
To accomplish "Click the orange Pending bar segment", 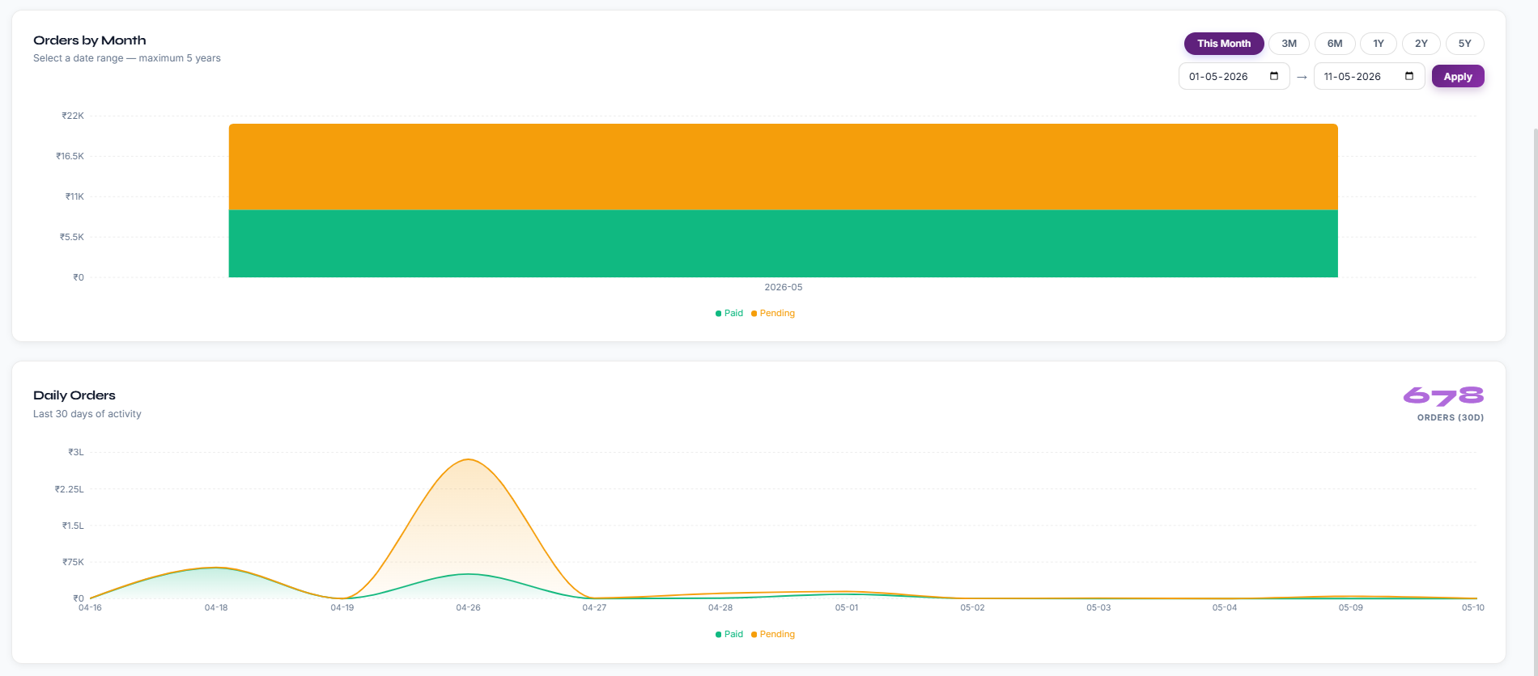I will 783,167.
